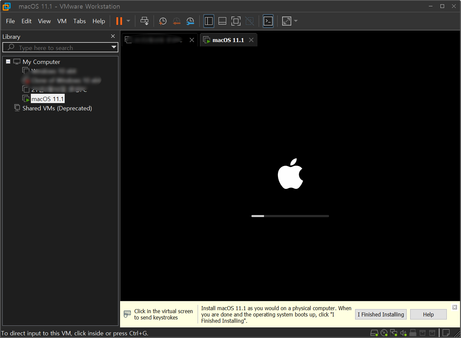Click the USB controller status icon
Viewport: 461px width, 338px height.
[413, 333]
